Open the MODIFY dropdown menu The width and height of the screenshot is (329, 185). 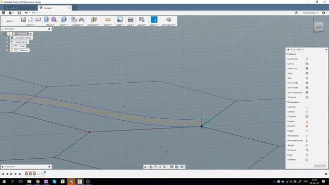[x=64, y=25]
